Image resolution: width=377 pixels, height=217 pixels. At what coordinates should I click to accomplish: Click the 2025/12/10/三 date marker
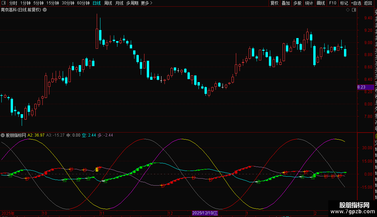pos(205,213)
